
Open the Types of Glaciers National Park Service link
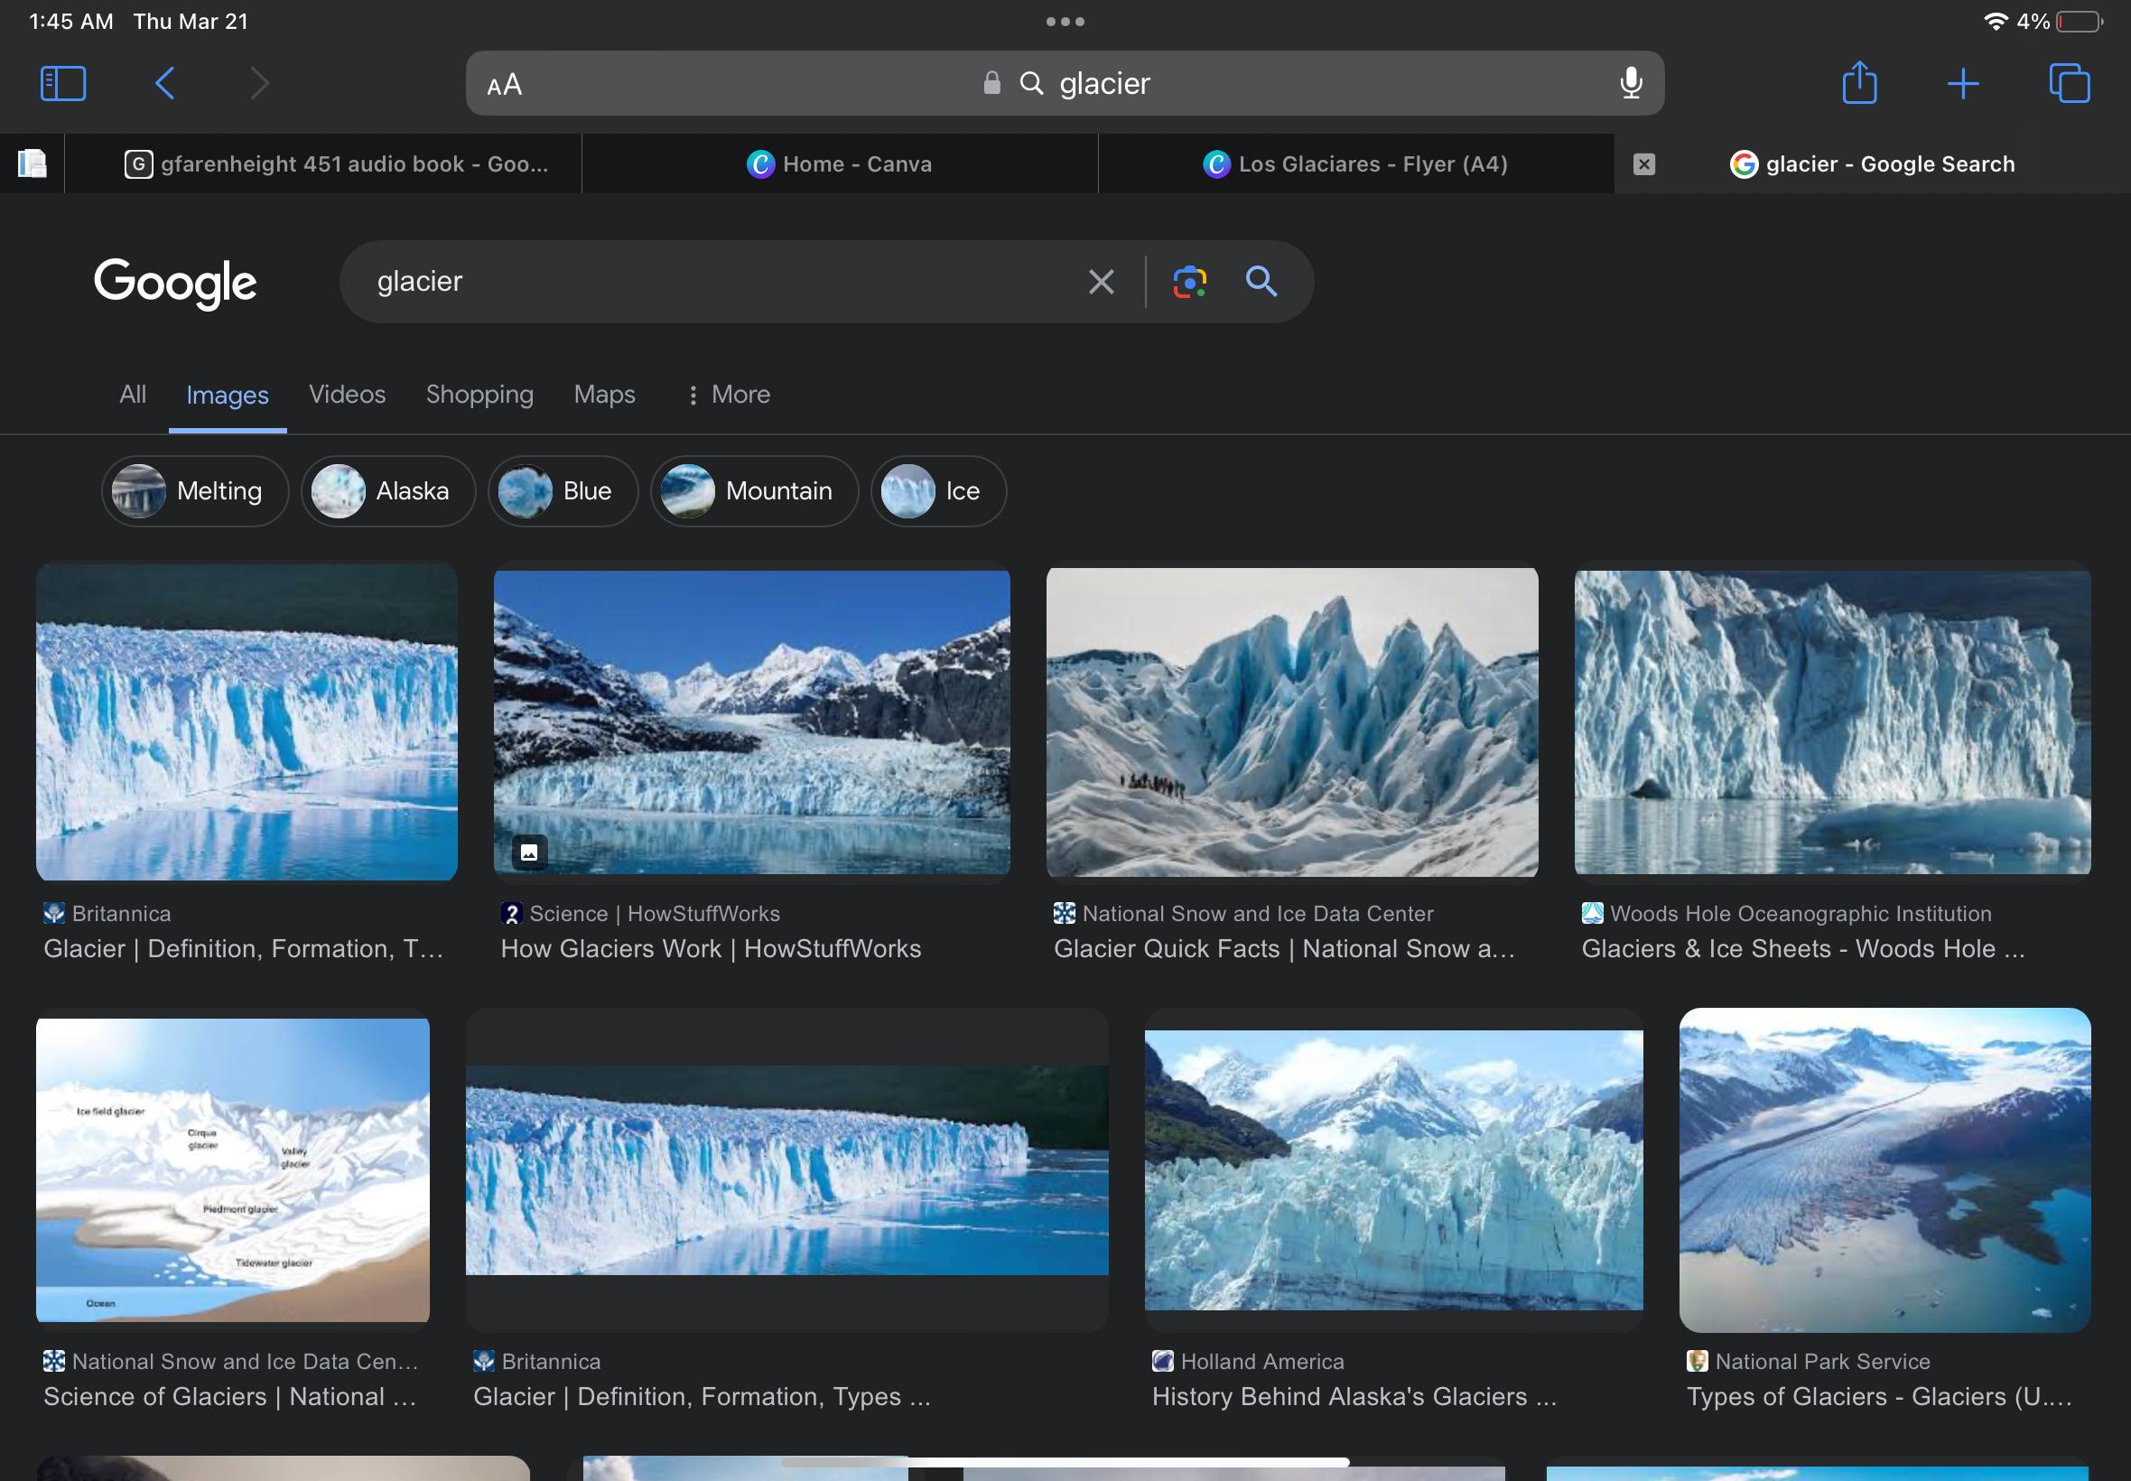1878,1396
